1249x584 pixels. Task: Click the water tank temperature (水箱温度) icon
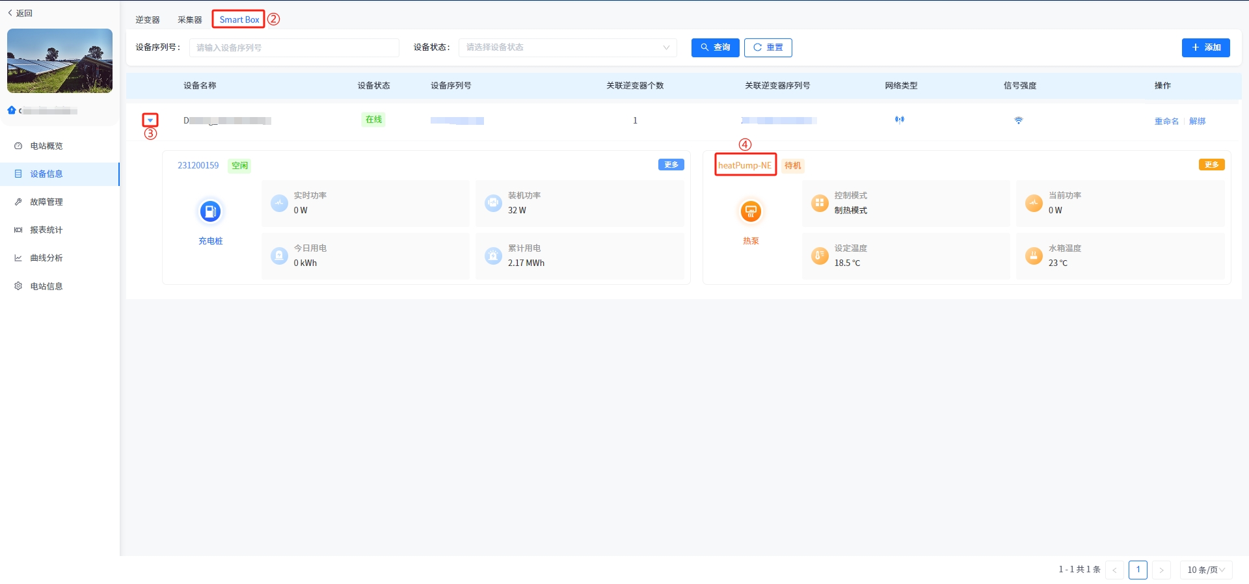(x=1034, y=256)
